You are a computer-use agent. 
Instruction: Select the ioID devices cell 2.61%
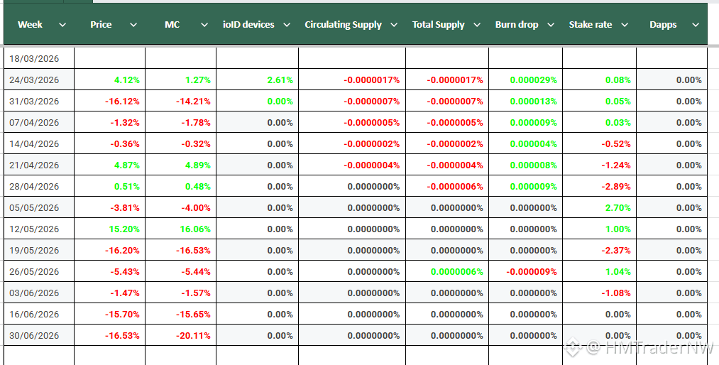tap(257, 80)
